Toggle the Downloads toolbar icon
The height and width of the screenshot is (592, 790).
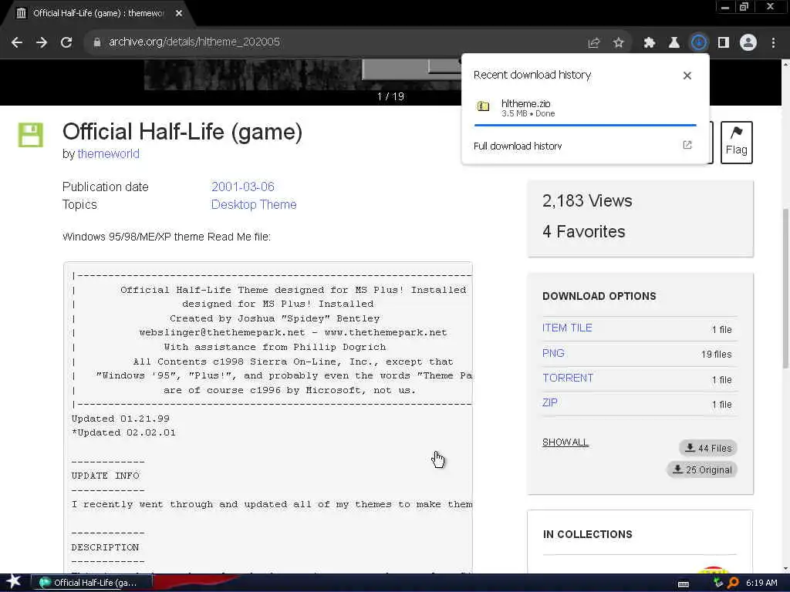(699, 43)
